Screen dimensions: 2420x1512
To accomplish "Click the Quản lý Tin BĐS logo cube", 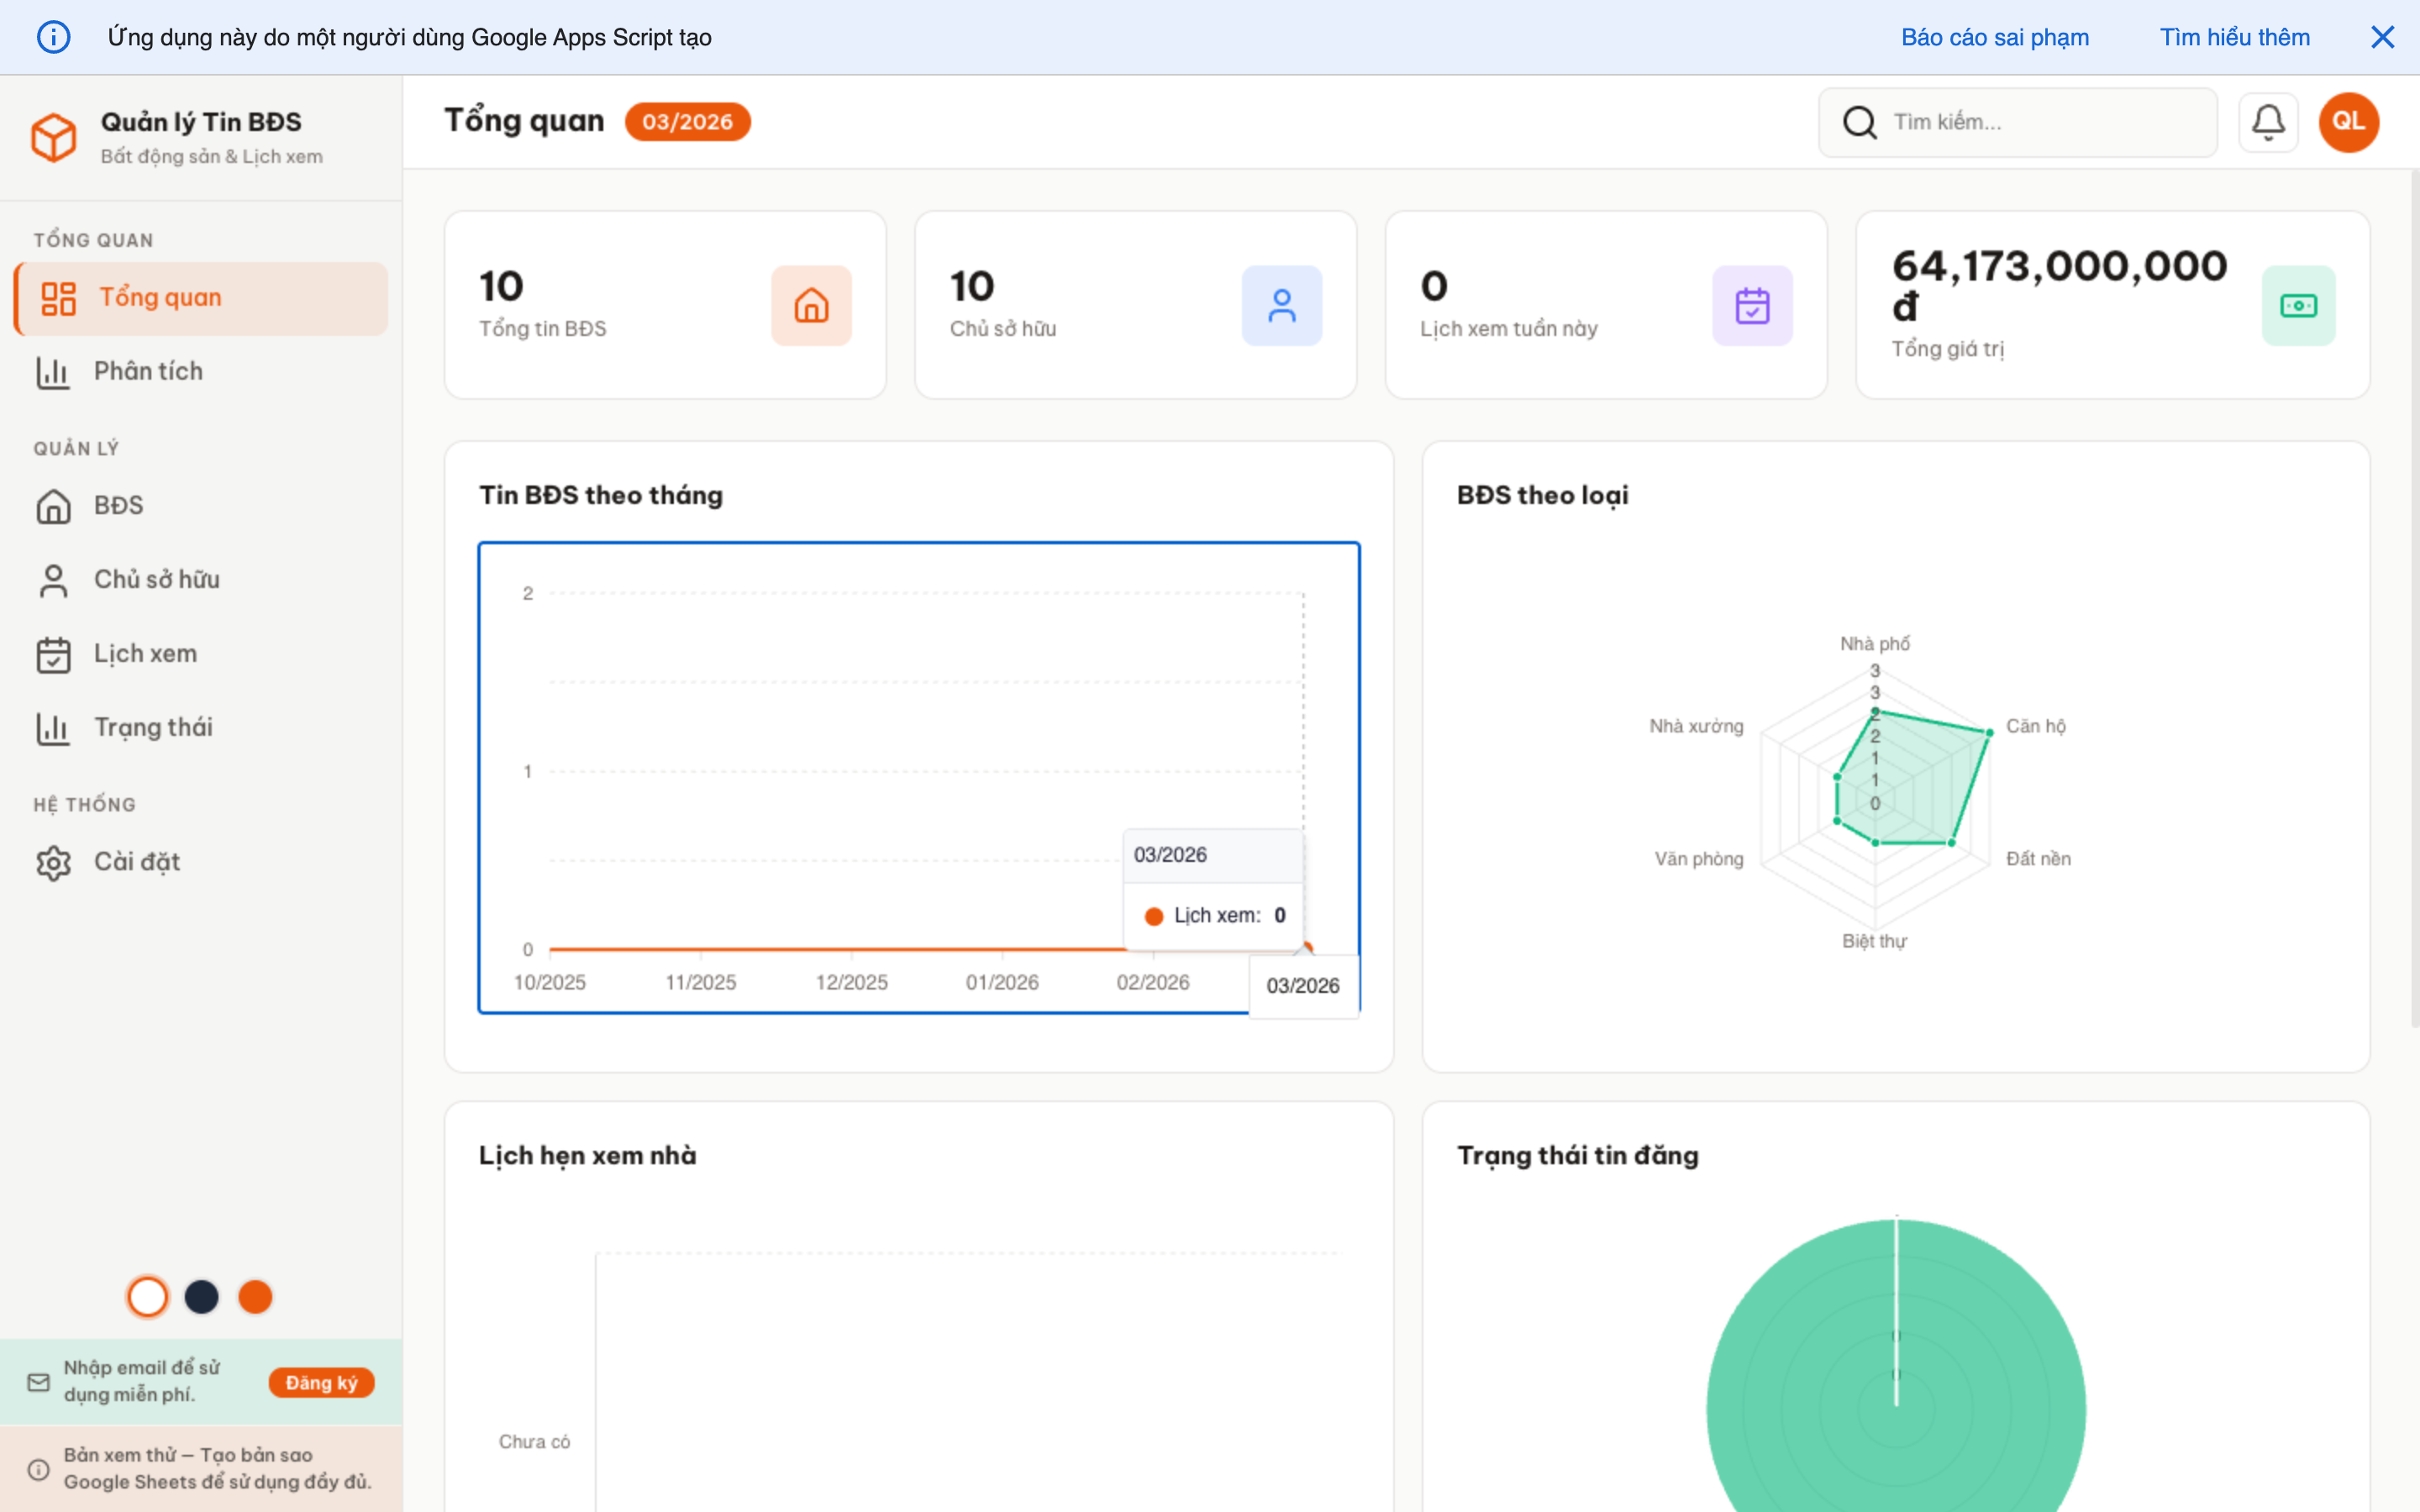I will [54, 137].
